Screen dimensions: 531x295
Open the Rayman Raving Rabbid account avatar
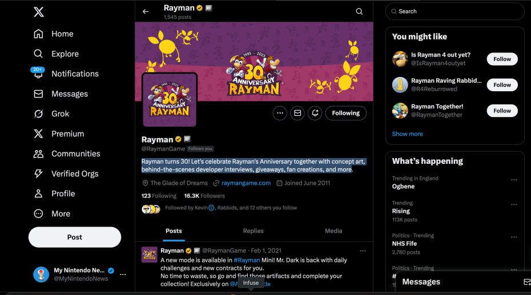tap(400, 85)
